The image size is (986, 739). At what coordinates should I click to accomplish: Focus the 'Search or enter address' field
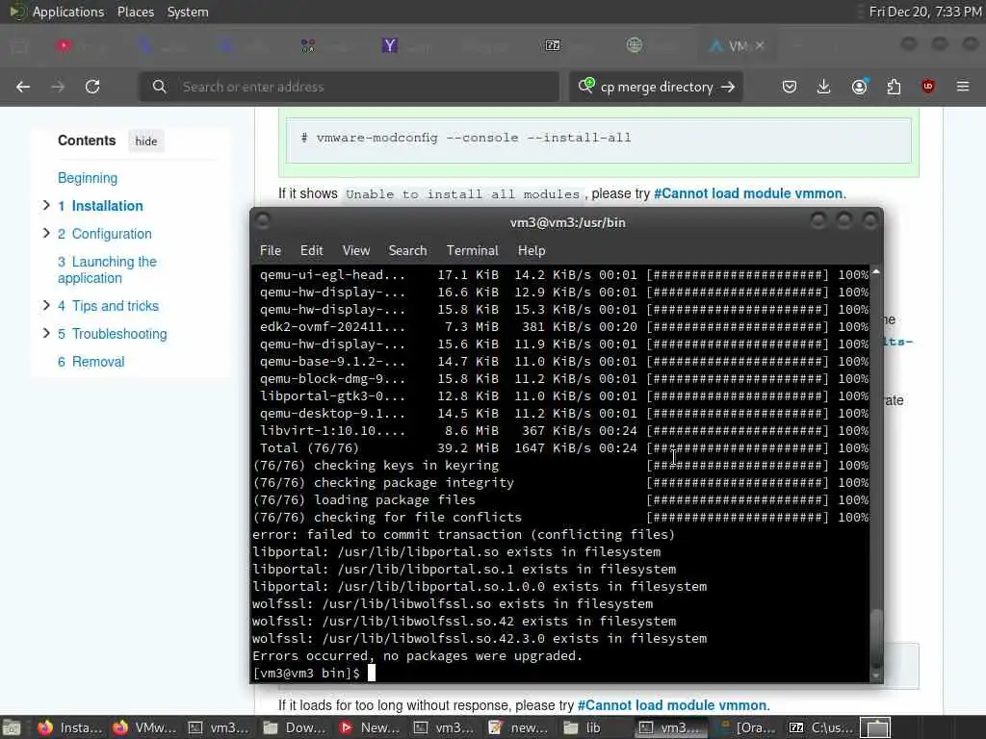pyautogui.click(x=349, y=87)
